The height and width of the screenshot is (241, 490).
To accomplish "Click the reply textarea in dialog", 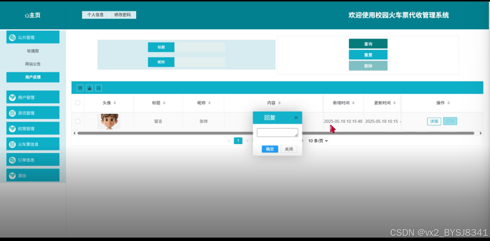I will point(277,132).
